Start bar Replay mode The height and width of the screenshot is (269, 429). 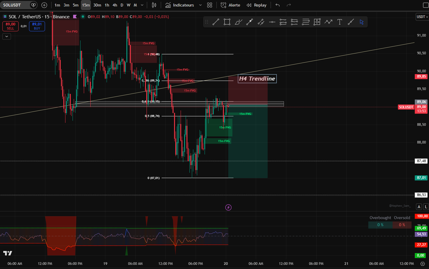[256, 5]
